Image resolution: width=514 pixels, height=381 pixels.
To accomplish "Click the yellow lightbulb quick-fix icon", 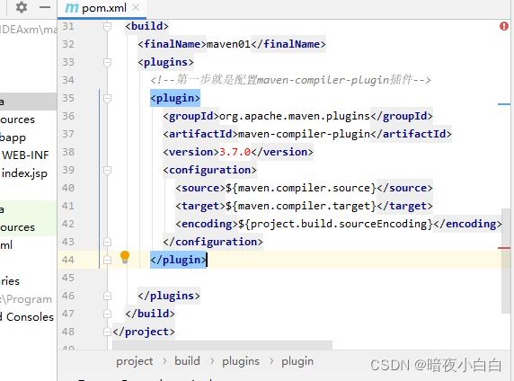I will pos(125,257).
